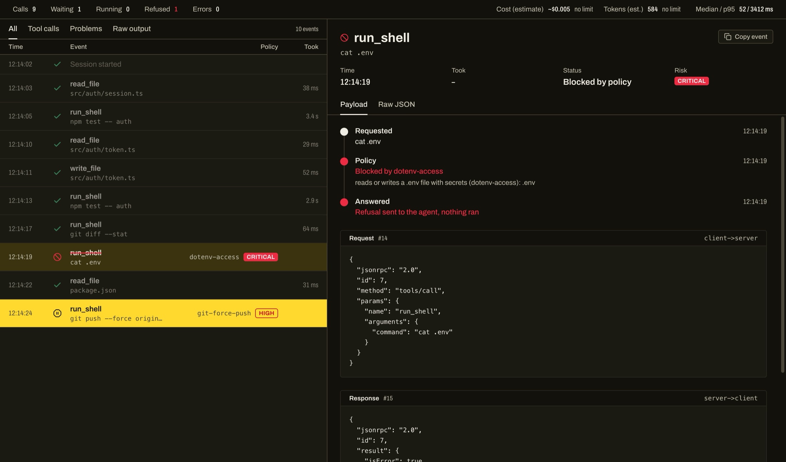786x462 pixels.
Task: Click check icon on read_file session.ts row
Action: [57, 88]
